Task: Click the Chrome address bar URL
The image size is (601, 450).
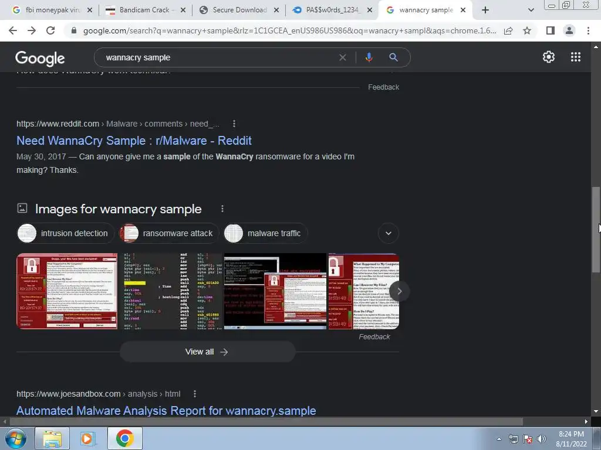Action: point(289,30)
